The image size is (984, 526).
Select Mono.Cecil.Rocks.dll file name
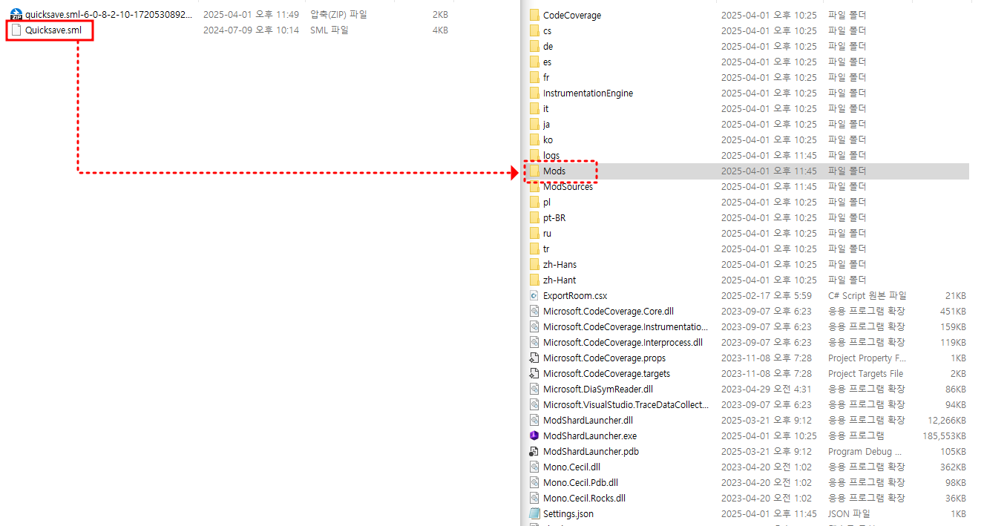tap(584, 498)
